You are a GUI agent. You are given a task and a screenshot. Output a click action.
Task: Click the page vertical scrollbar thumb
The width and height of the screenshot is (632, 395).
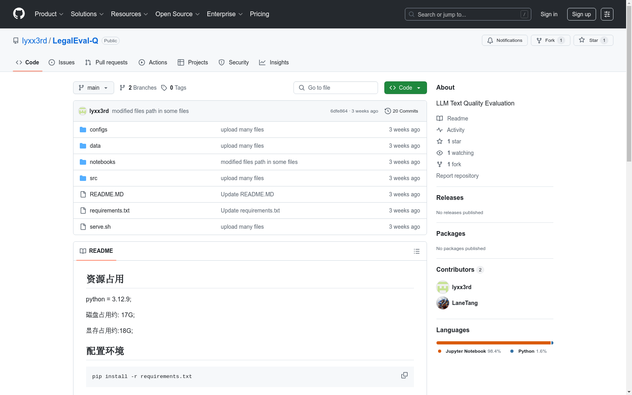pyautogui.click(x=629, y=83)
